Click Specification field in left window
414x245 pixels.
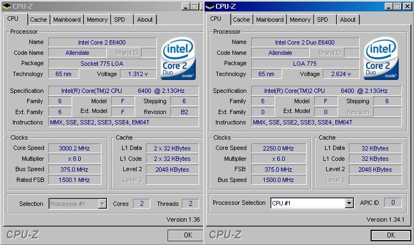click(124, 91)
